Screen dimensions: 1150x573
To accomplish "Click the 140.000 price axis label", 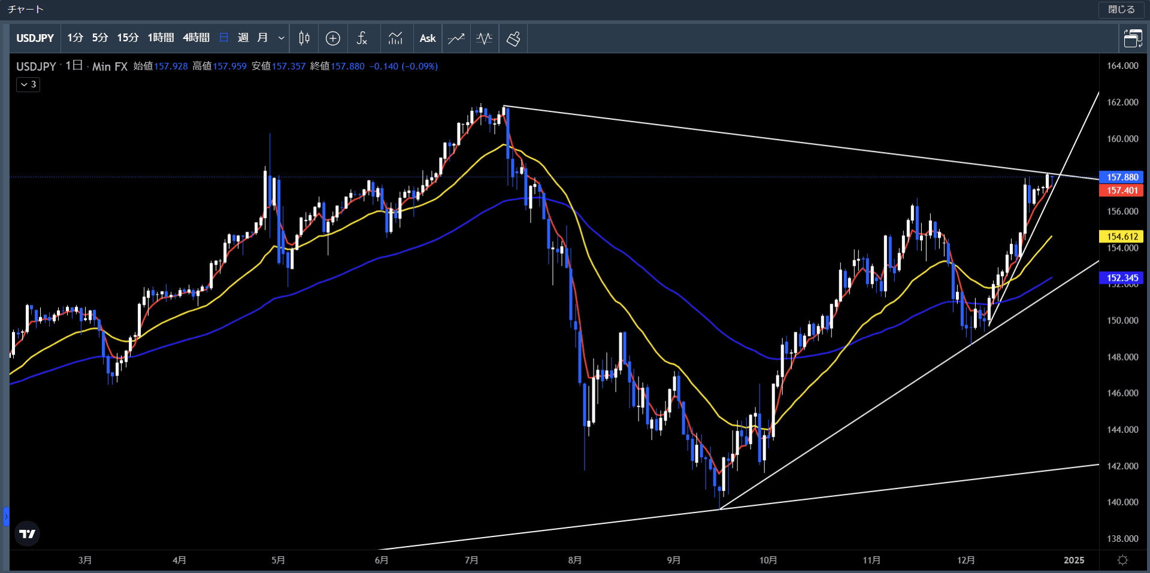I will click(1122, 502).
